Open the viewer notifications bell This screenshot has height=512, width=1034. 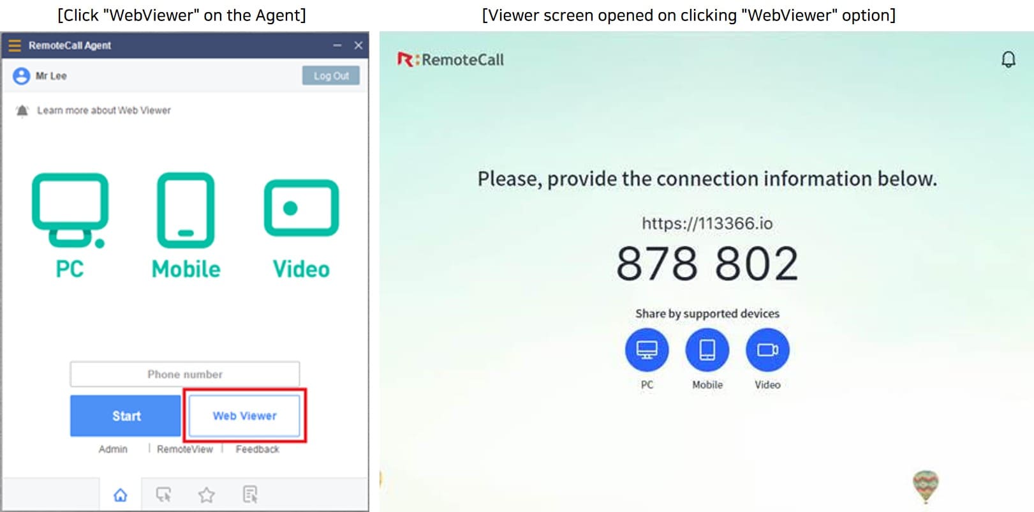[1008, 59]
